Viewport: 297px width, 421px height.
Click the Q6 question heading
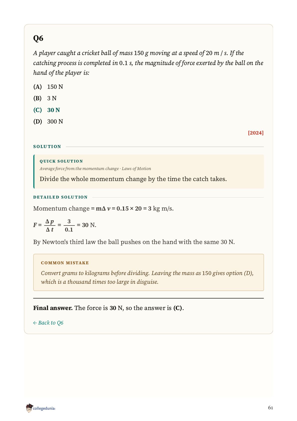[x=38, y=38]
